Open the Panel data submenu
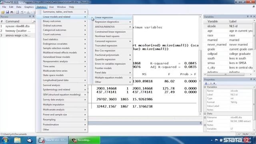Screen dimensions: 256x144 (x=113, y=72)
